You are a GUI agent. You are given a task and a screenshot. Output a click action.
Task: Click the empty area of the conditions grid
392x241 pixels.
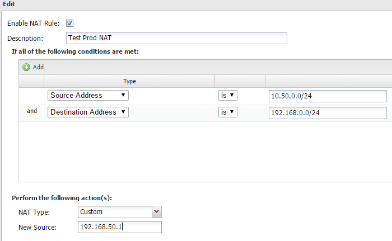pyautogui.click(x=202, y=151)
